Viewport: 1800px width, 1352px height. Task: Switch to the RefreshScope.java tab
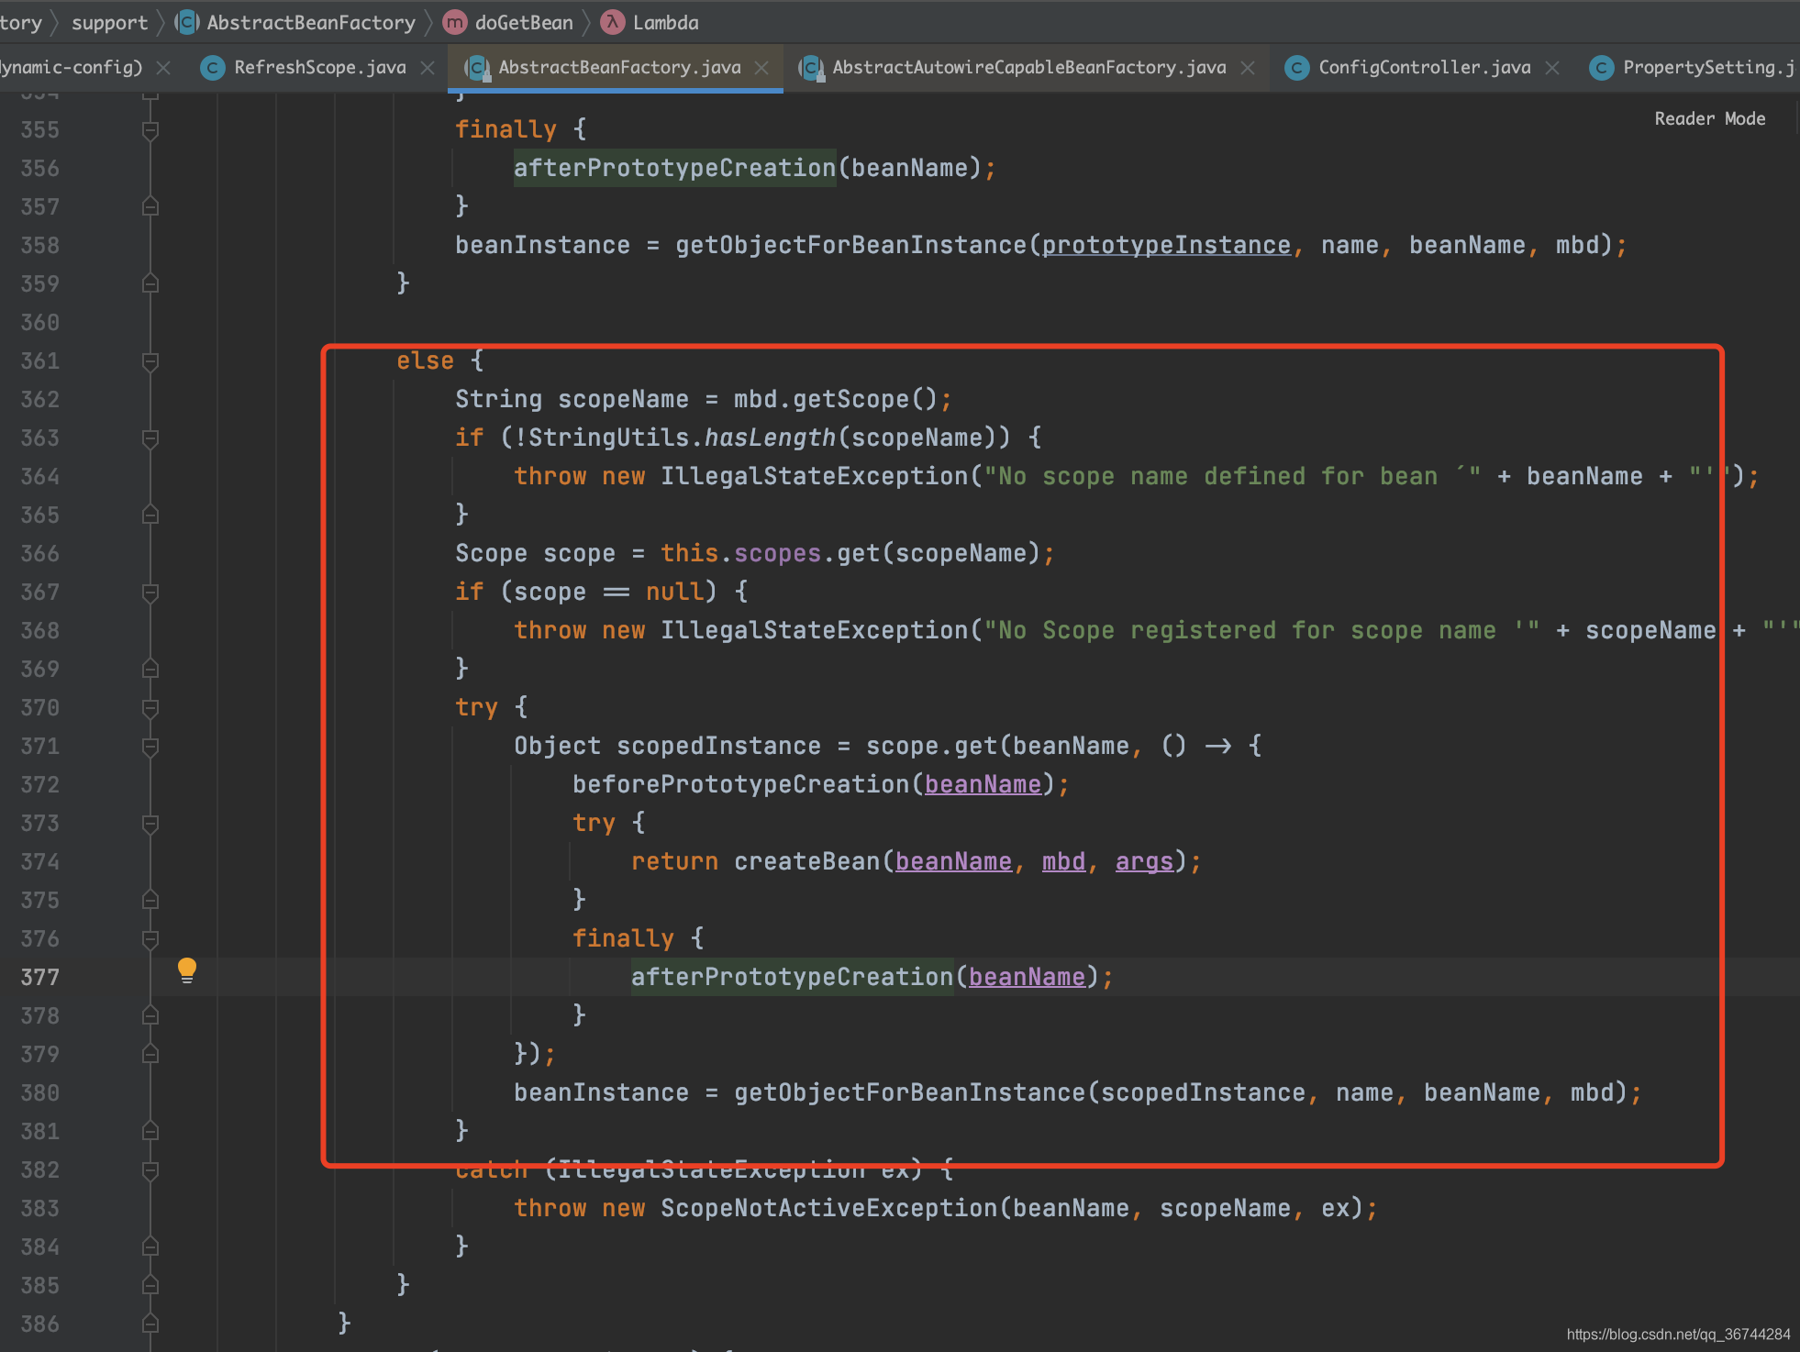(x=319, y=68)
